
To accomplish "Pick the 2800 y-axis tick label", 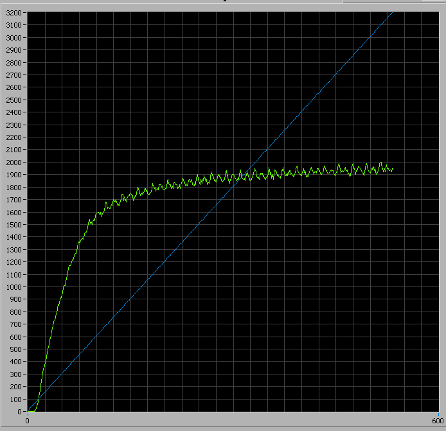I will click(x=13, y=63).
